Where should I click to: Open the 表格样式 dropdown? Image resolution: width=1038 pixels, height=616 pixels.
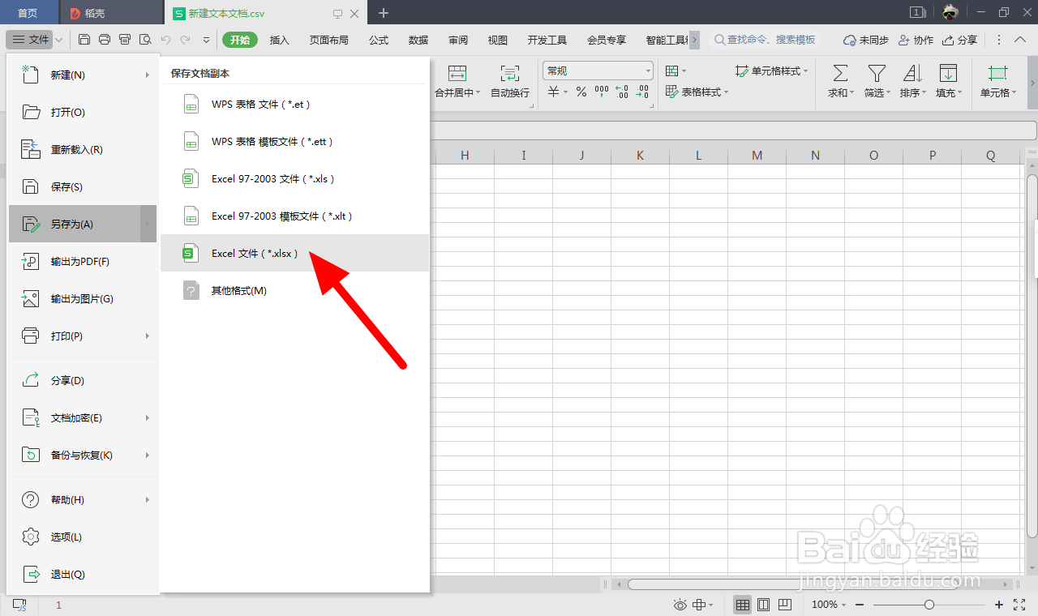click(697, 92)
